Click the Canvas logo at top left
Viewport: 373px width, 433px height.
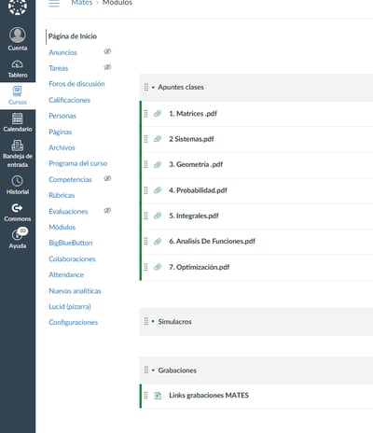[x=18, y=6]
